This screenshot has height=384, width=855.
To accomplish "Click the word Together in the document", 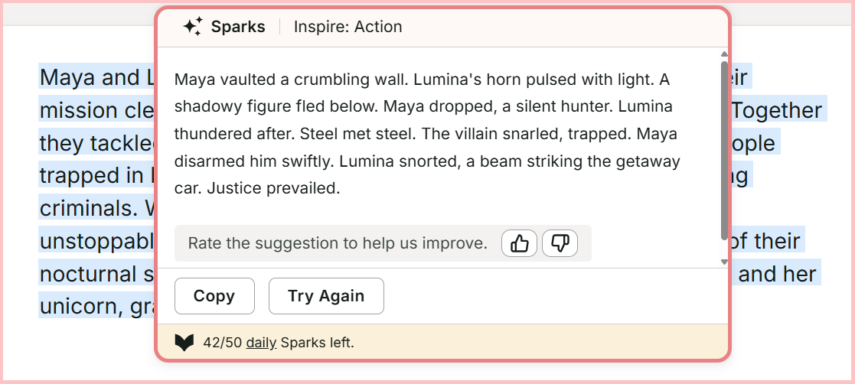I will pyautogui.click(x=776, y=111).
